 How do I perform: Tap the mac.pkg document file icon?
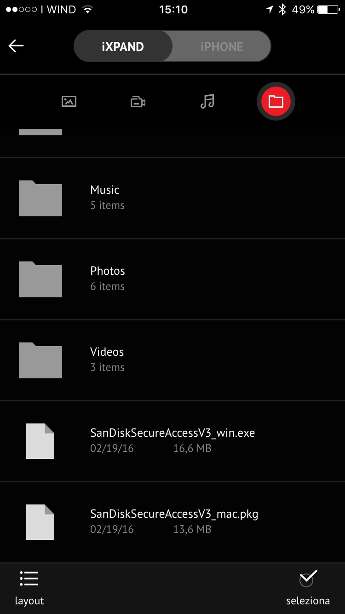coord(40,522)
